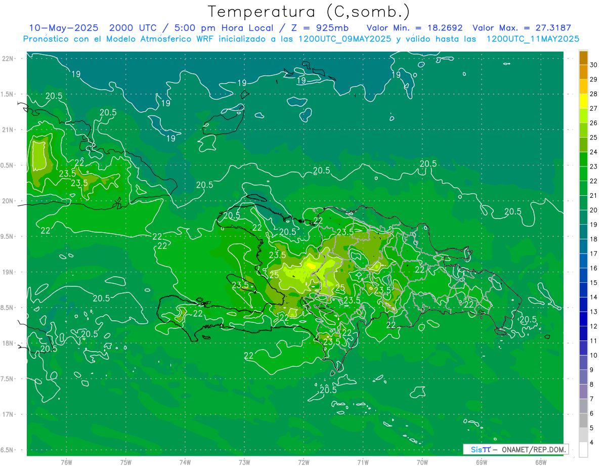Select latitude axis label '17N'
The image size is (607, 469).
point(8,414)
